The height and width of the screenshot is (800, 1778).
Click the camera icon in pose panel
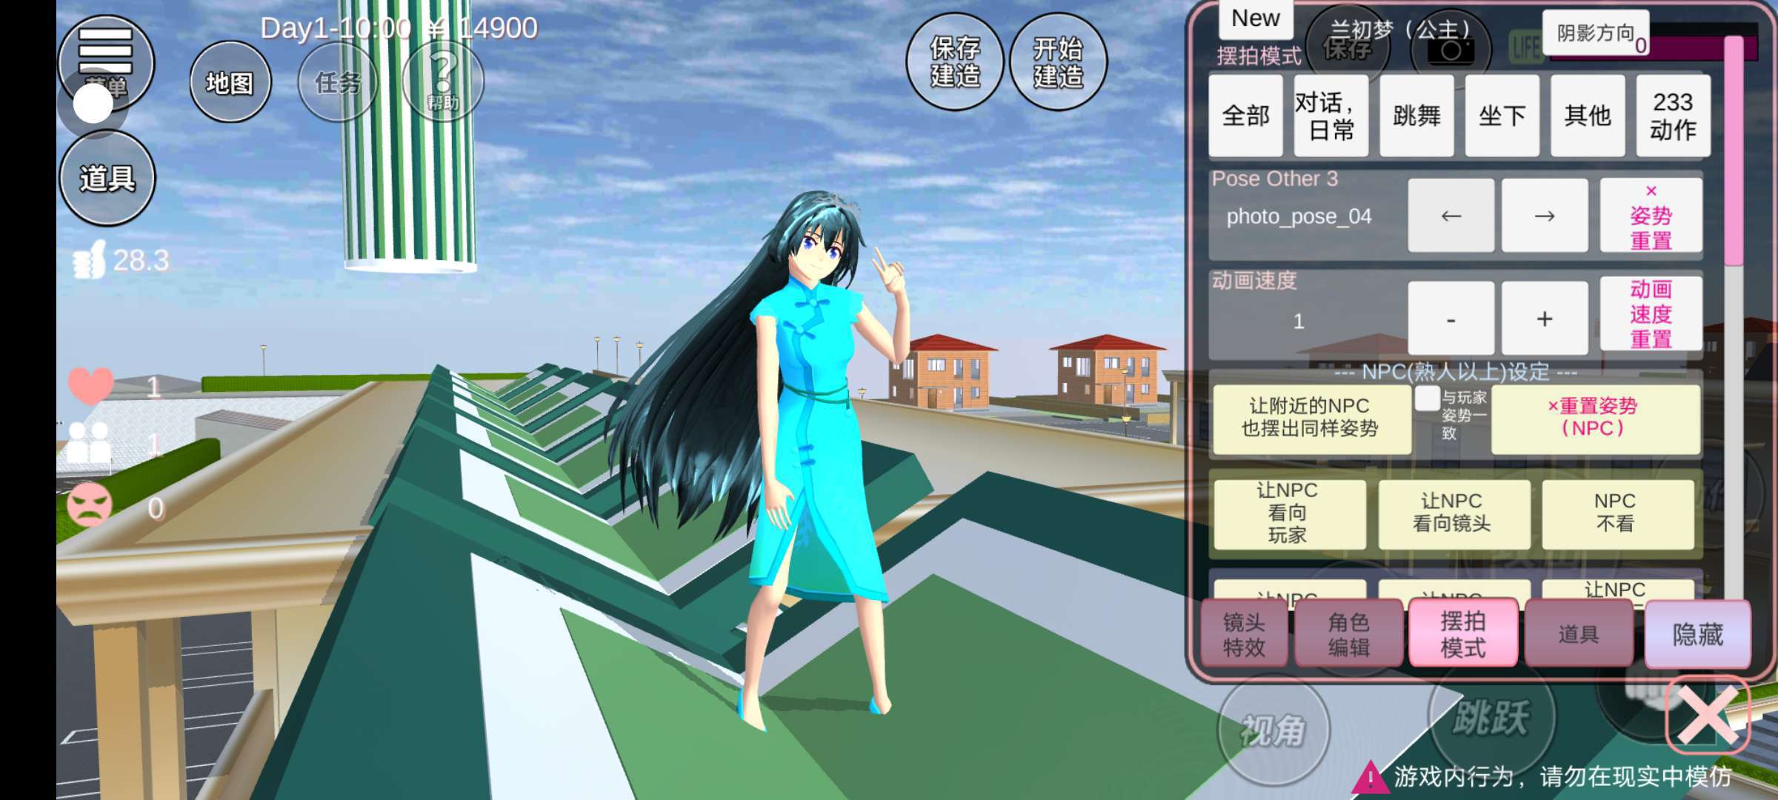tap(1450, 50)
